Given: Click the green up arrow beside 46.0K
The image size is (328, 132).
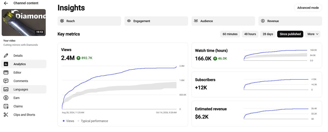Looking at the screenshot, I should click(x=215, y=59).
